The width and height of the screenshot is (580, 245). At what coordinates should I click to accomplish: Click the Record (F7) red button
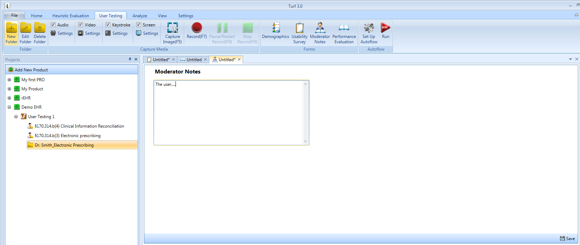click(197, 28)
